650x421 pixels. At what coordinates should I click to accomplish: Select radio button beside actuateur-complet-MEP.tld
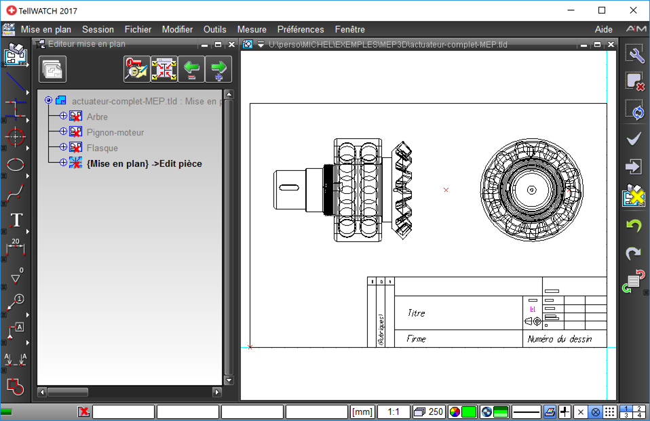(48, 100)
